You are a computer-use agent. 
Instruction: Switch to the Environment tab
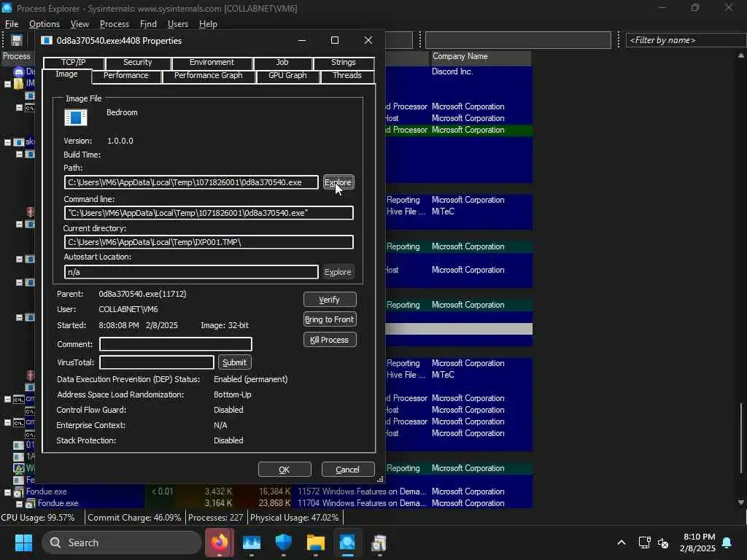point(212,63)
